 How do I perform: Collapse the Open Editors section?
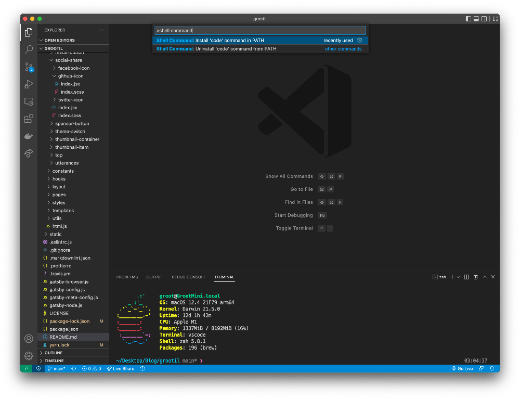pyautogui.click(x=74, y=40)
